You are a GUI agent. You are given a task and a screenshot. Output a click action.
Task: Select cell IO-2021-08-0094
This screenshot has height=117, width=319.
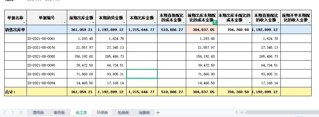[47, 83]
